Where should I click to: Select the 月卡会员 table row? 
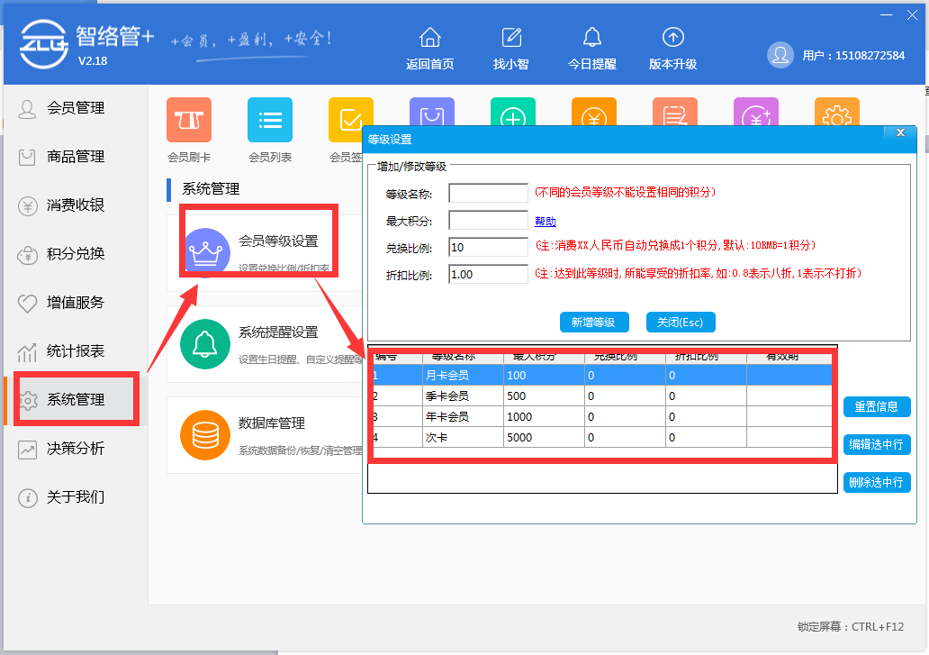point(602,375)
